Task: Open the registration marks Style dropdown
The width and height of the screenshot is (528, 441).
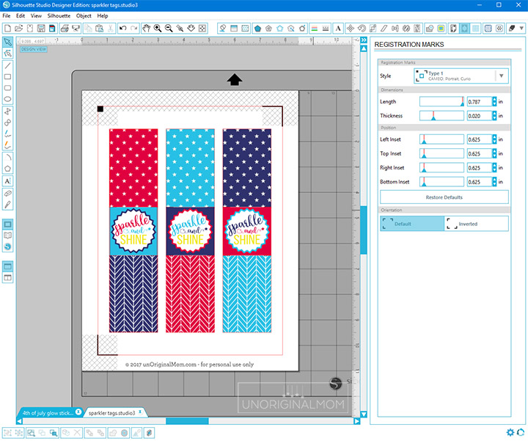Action: point(461,76)
